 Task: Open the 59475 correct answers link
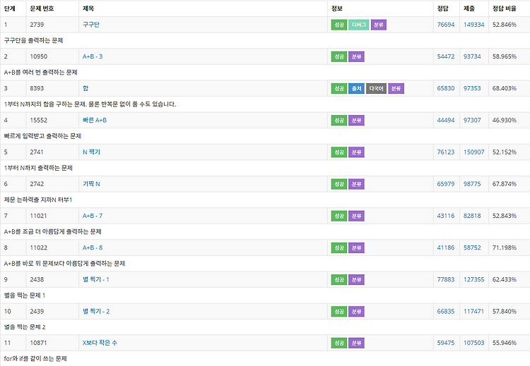pyautogui.click(x=446, y=343)
